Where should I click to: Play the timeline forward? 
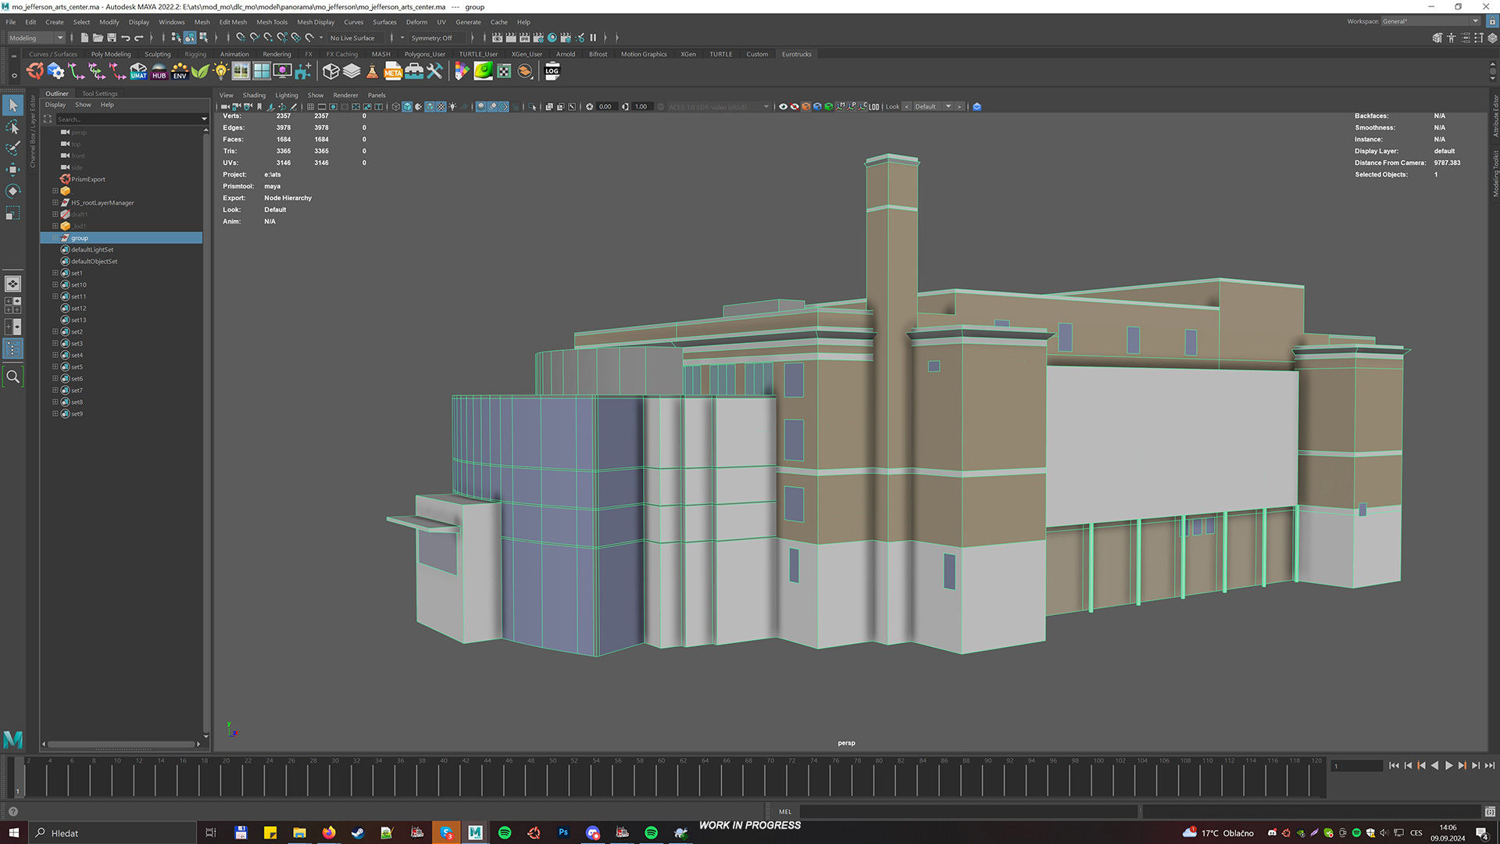click(x=1448, y=766)
